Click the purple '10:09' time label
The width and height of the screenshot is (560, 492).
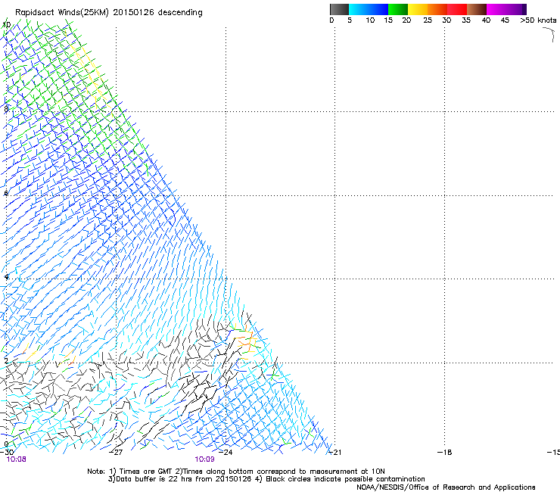tap(204, 459)
